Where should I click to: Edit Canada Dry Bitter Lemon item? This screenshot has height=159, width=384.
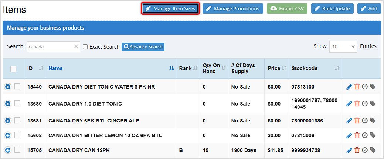click(x=349, y=135)
